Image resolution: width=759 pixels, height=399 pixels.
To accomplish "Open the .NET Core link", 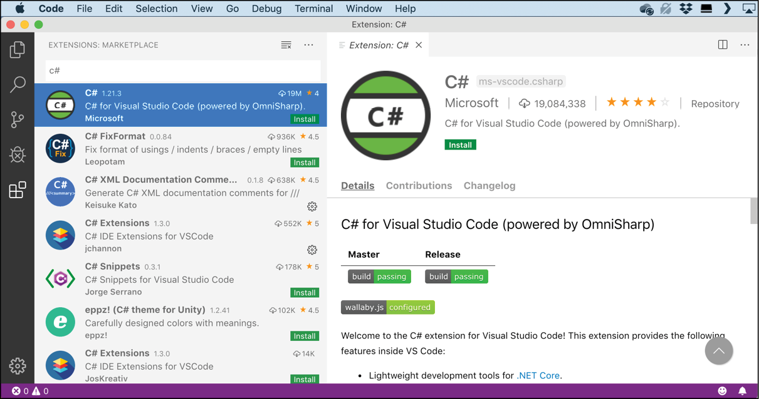I will (x=538, y=376).
